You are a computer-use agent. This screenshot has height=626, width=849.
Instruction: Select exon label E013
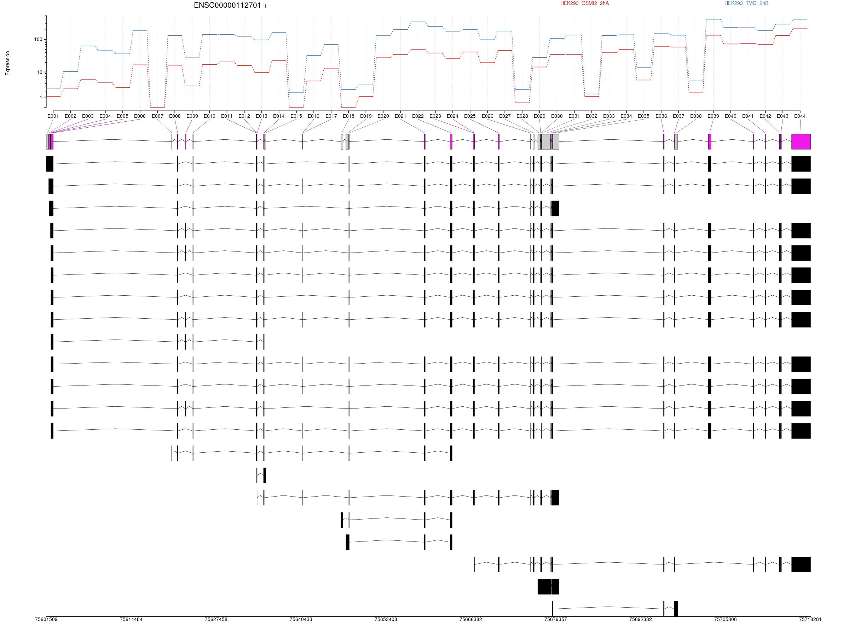pos(261,116)
